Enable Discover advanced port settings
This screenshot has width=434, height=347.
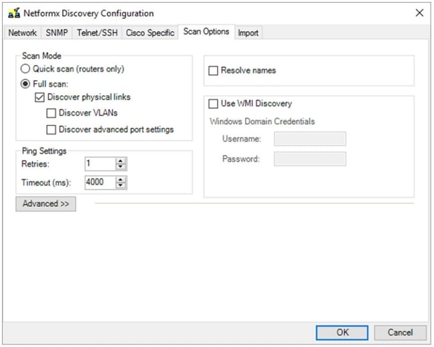click(x=51, y=129)
